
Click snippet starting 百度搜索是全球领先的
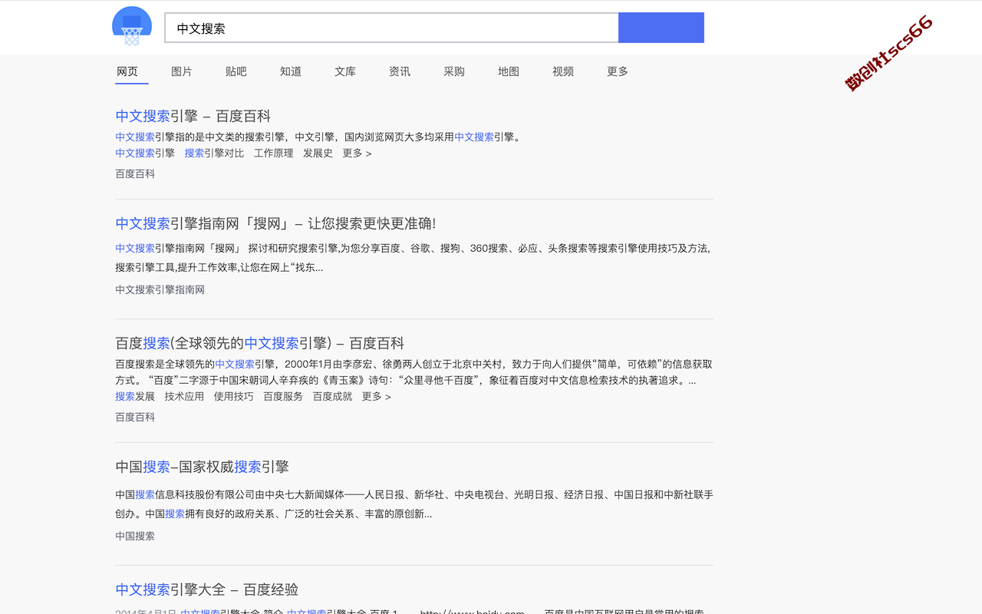pos(414,372)
